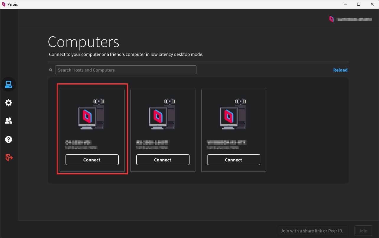The height and width of the screenshot is (238, 379).
Task: Select the leftmost computer's PC image
Action: (x=91, y=114)
